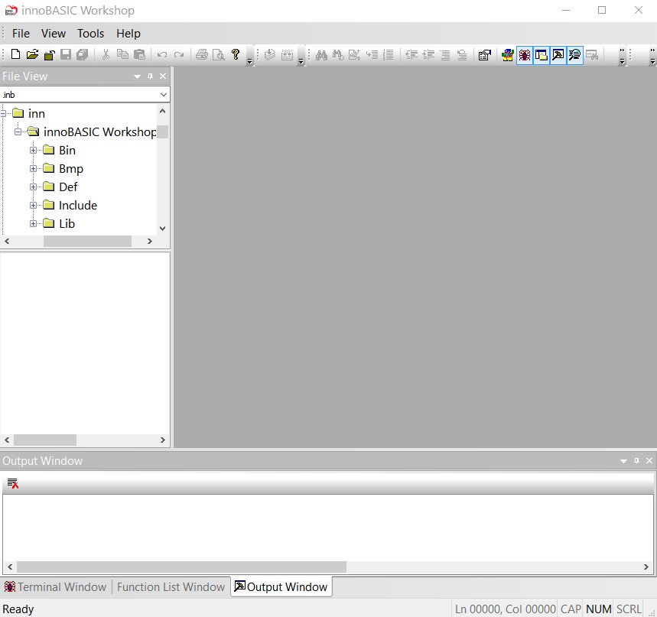Image resolution: width=657 pixels, height=617 pixels.
Task: Cut selection using the scissors icon
Action: (x=106, y=54)
